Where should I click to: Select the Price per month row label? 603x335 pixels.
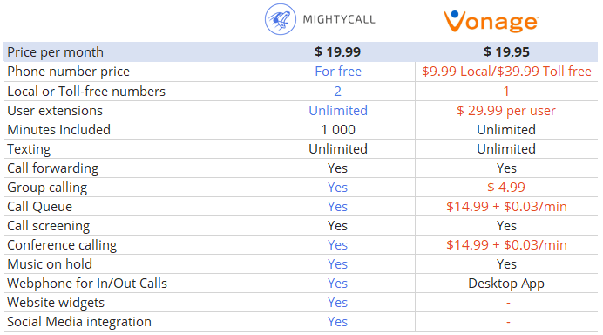(56, 52)
